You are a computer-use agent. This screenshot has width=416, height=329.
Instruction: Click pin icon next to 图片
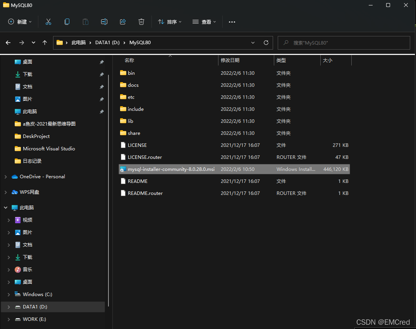pyautogui.click(x=101, y=99)
